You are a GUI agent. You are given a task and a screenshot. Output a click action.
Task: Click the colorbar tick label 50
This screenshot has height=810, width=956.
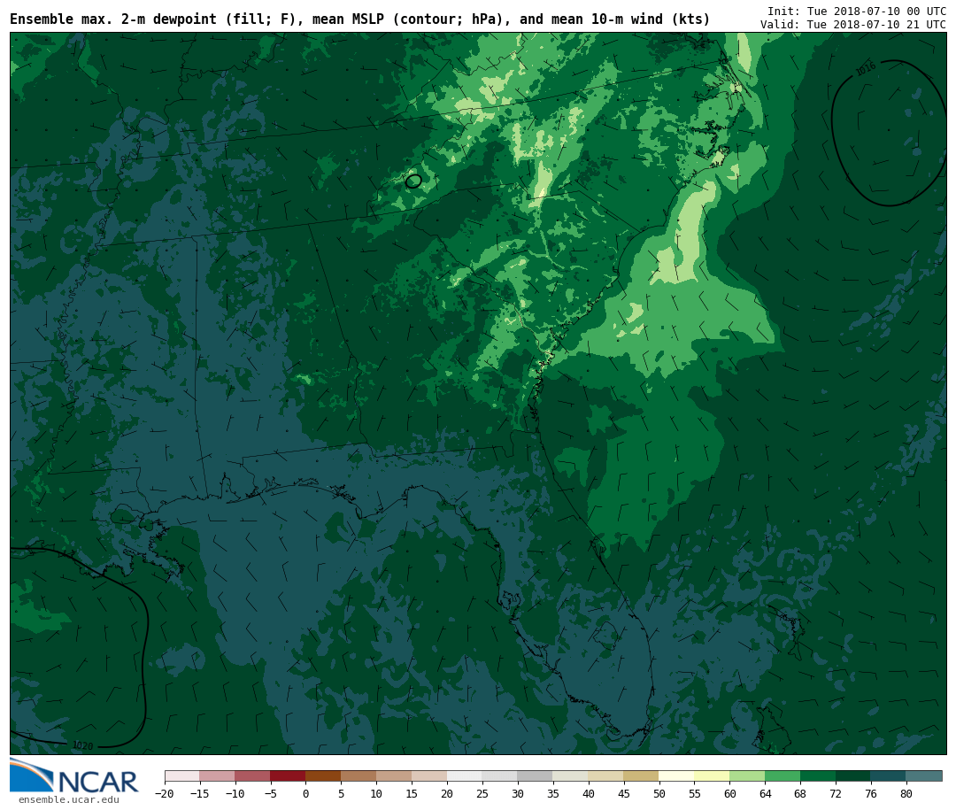click(659, 794)
